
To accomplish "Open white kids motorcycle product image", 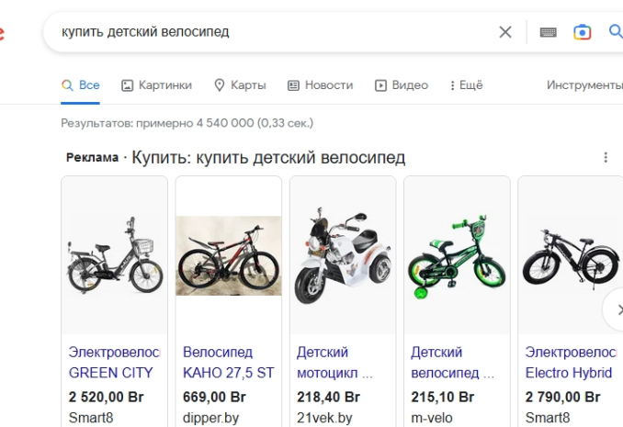I will click(342, 254).
